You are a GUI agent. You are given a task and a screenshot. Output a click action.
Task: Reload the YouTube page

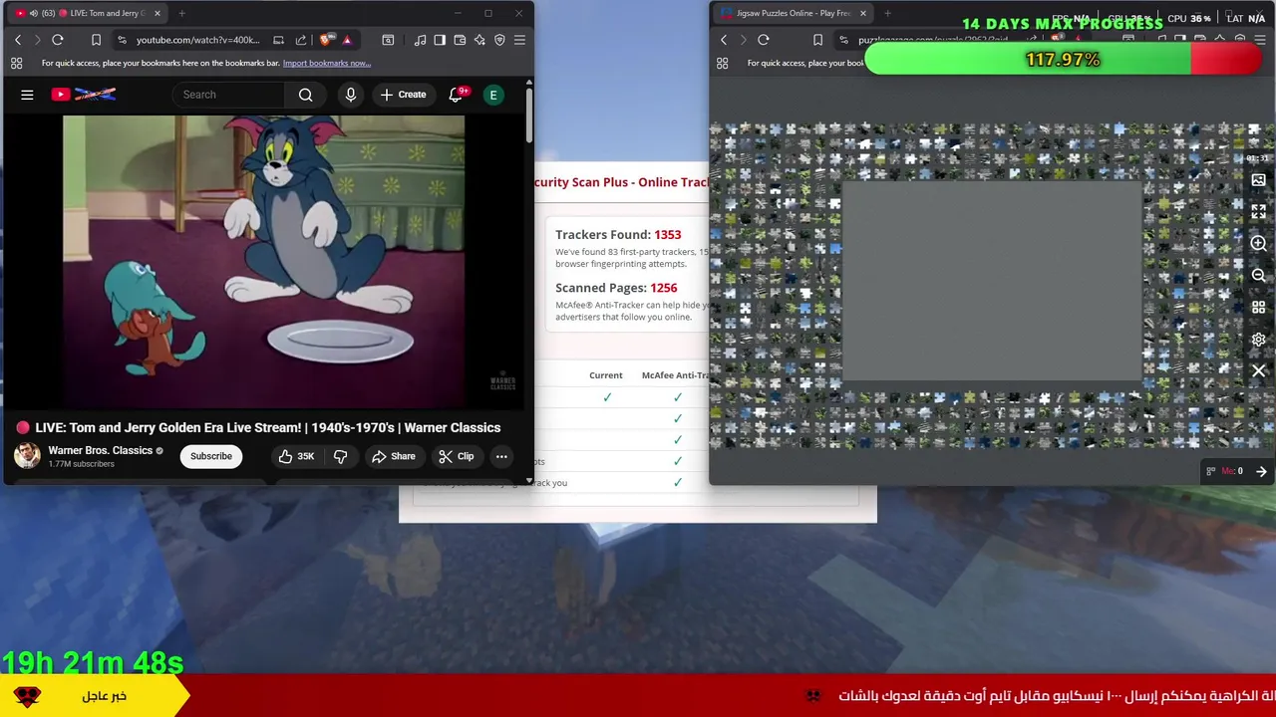click(58, 40)
